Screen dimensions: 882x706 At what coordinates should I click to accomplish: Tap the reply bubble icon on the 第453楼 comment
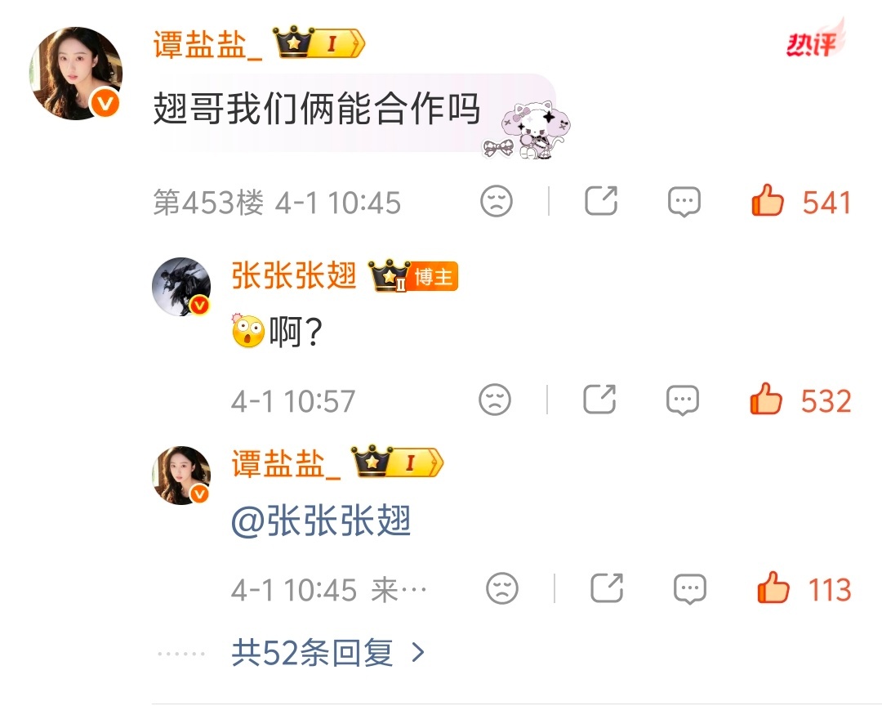coord(684,202)
